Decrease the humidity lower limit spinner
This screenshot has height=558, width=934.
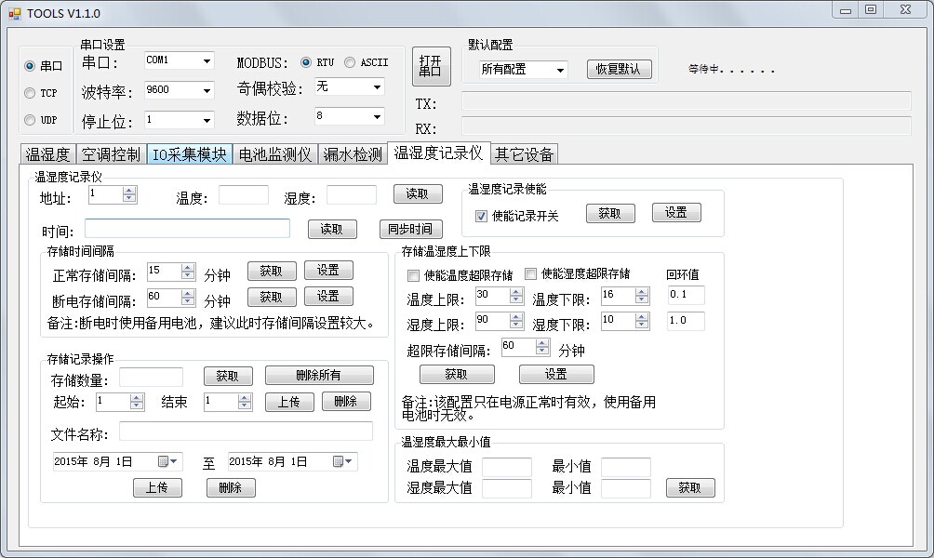pos(642,325)
